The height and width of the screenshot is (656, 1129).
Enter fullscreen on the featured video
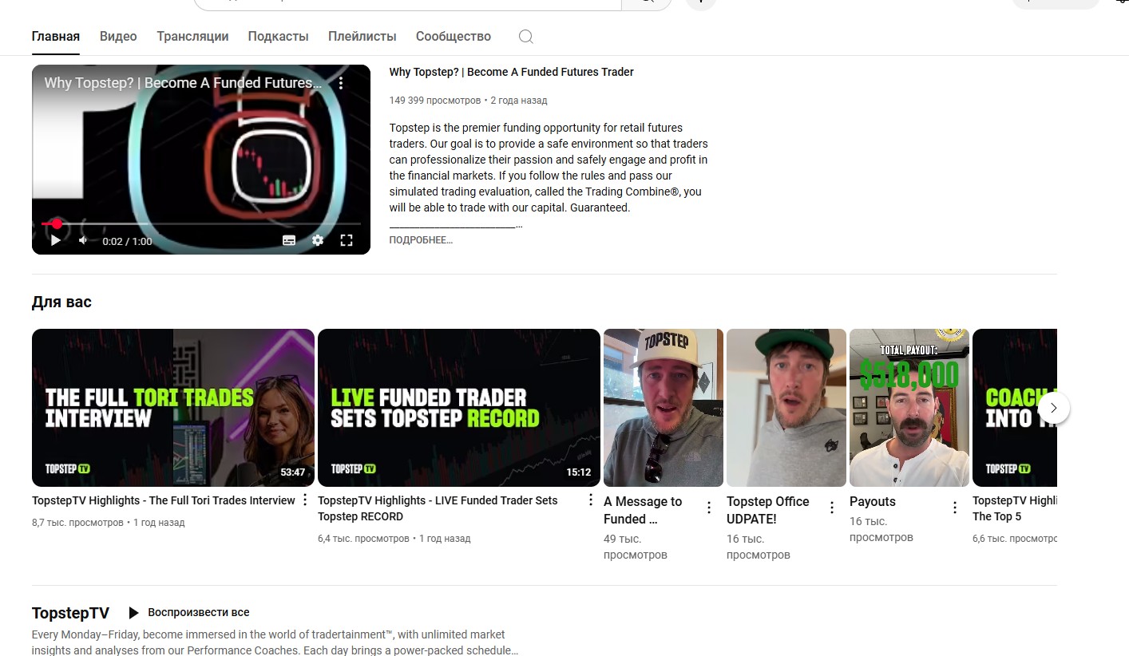point(347,240)
